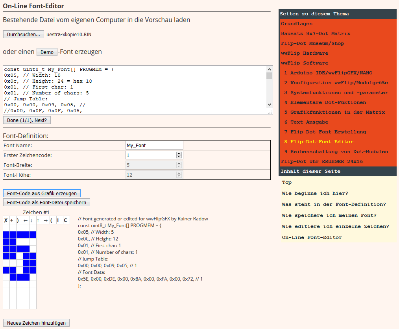The height and width of the screenshot is (329, 399).
Task: Click the Zeichen #1 label
Action: 36,212
